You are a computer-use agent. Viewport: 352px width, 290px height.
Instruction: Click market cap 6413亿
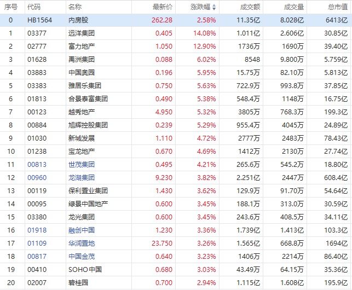(337, 20)
